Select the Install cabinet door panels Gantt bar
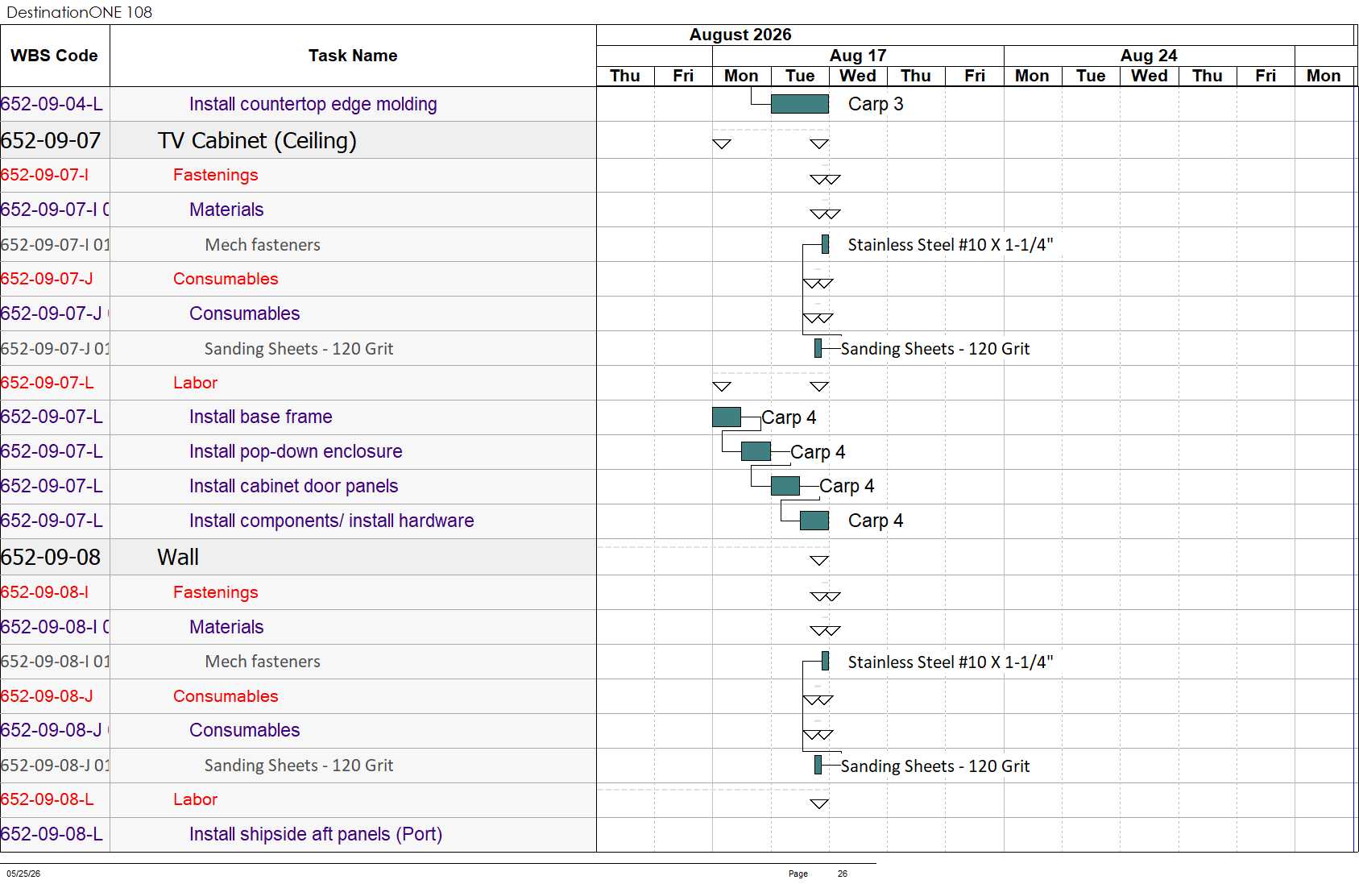The height and width of the screenshot is (884, 1359). pos(785,486)
